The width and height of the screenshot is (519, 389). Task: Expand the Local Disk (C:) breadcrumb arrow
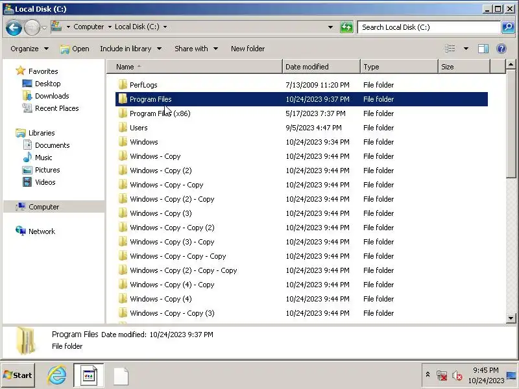(x=165, y=27)
